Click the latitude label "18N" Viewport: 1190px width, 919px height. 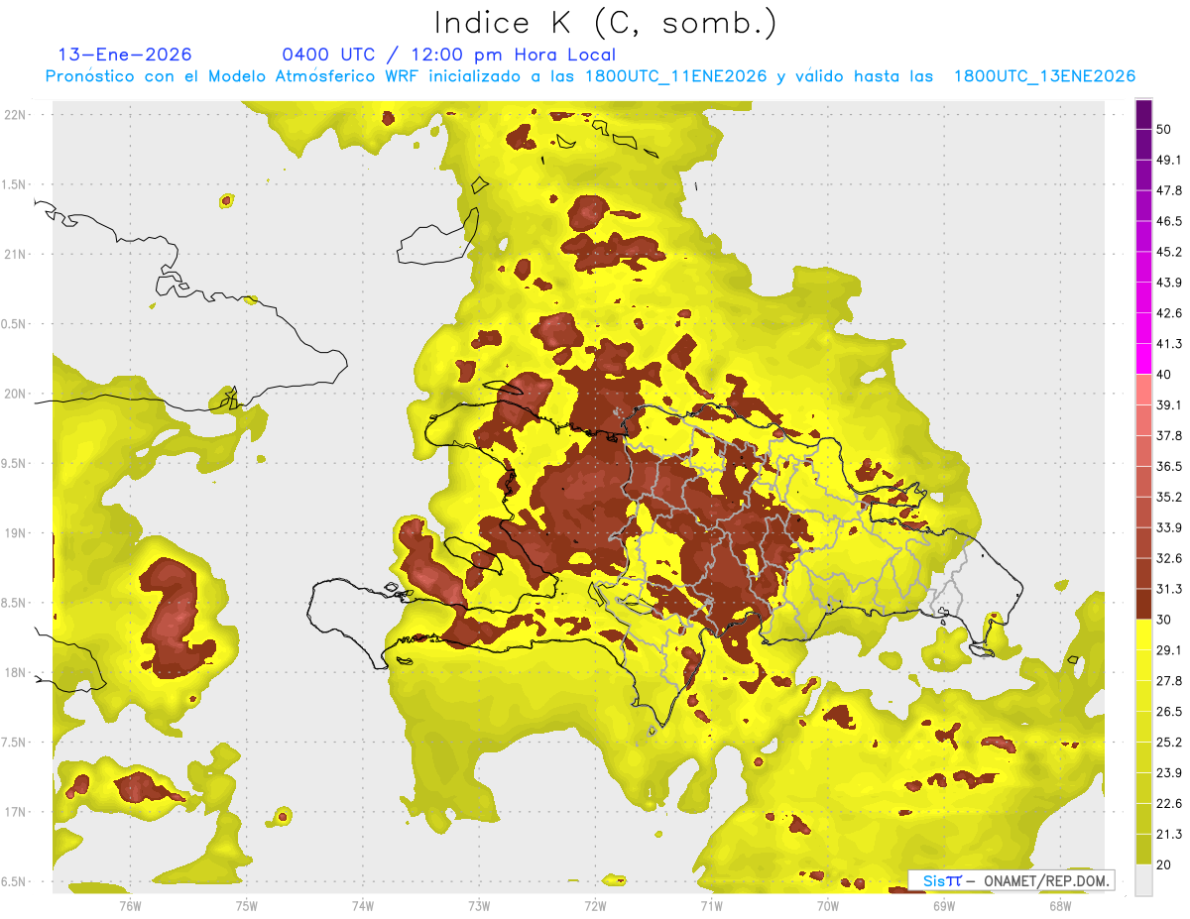click(x=16, y=672)
